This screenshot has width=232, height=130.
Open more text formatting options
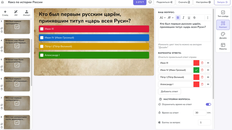207,18
